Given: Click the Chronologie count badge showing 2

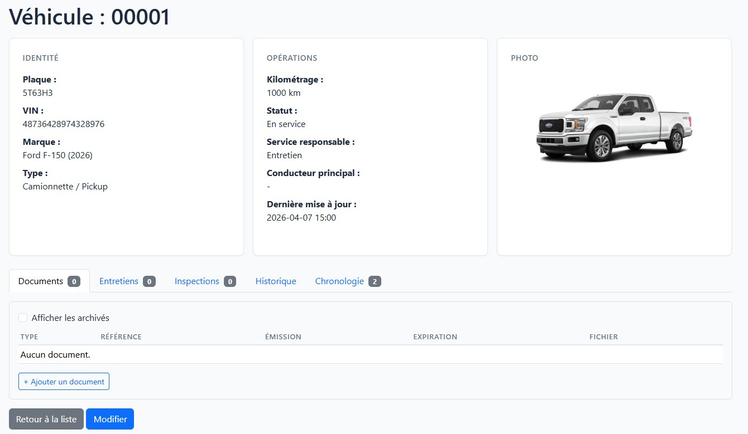Looking at the screenshot, I should 375,281.
